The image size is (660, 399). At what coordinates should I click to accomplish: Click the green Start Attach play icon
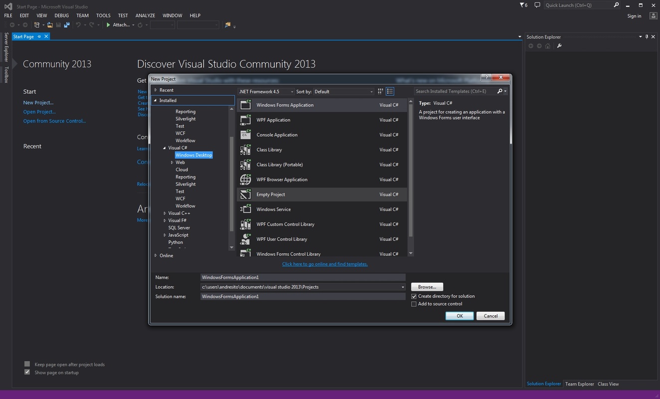[x=108, y=25]
